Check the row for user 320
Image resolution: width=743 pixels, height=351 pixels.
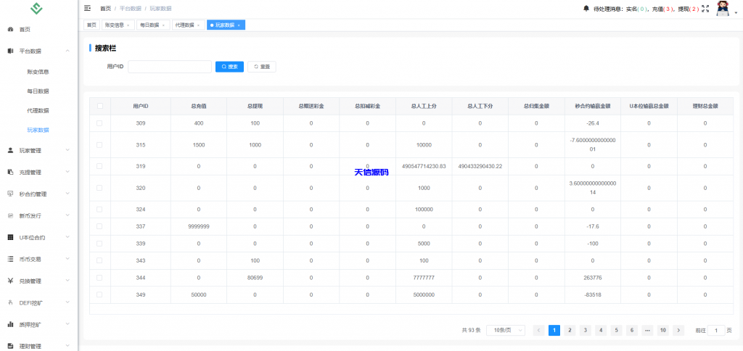[99, 188]
